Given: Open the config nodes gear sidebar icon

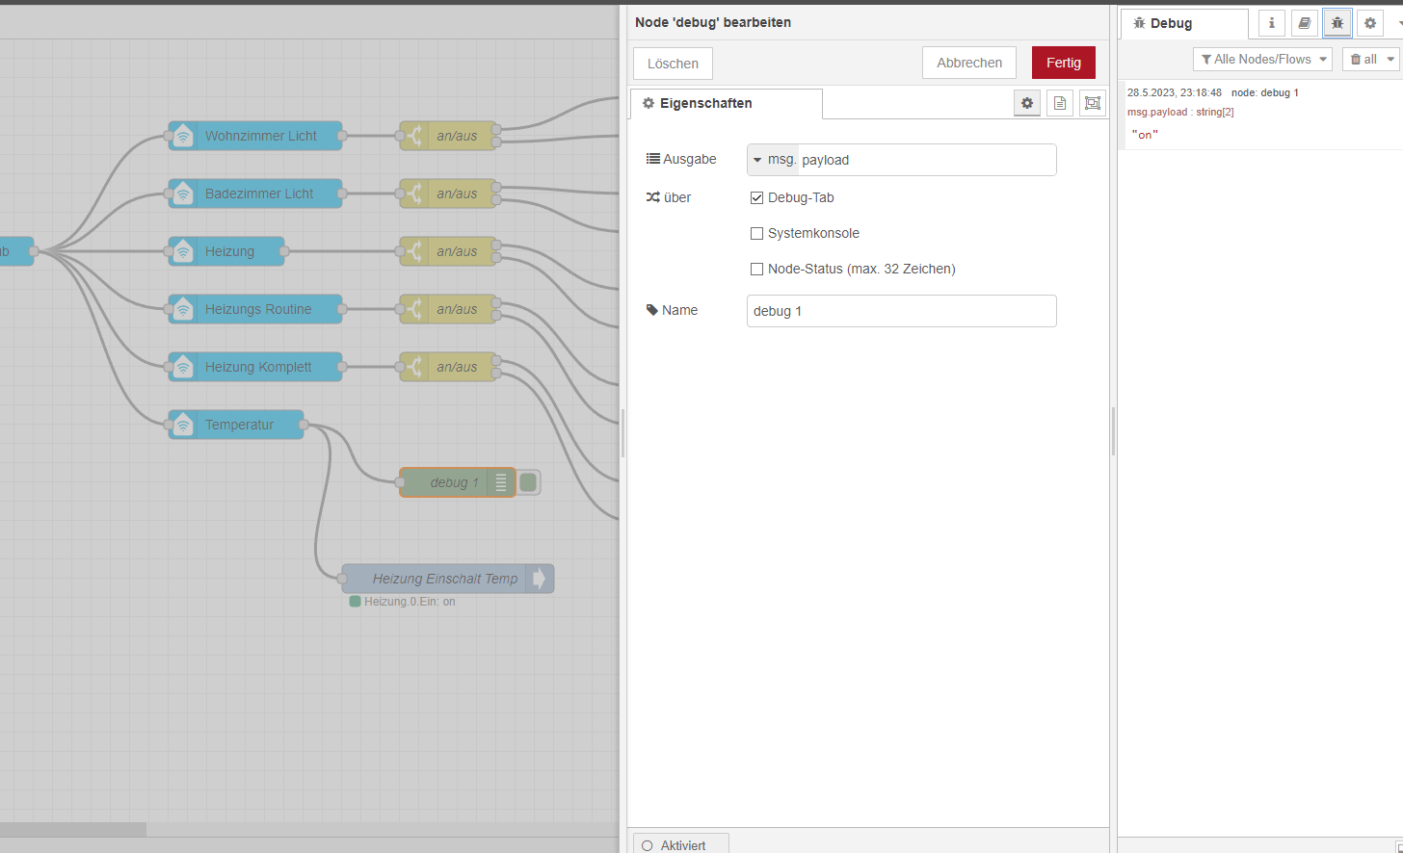Looking at the screenshot, I should [x=1370, y=23].
